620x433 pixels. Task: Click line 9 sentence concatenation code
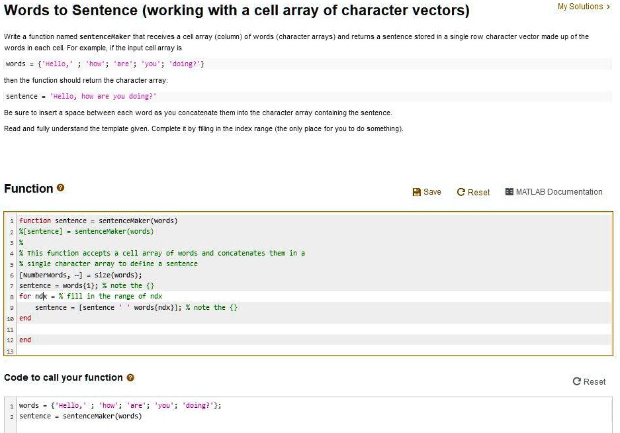[x=136, y=307]
